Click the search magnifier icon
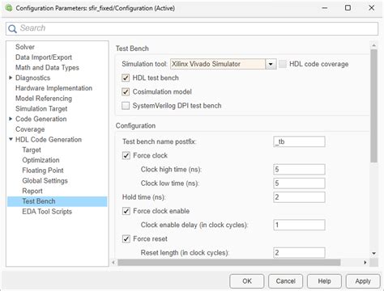The width and height of the screenshot is (384, 291). (x=12, y=28)
